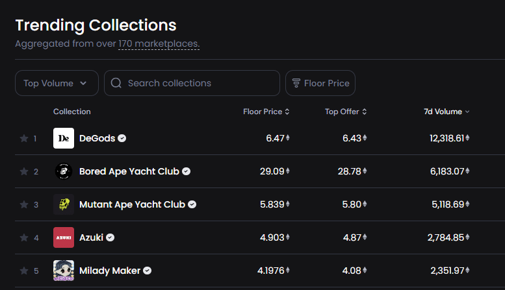
Task: Click the verified badge beside DeGods
Action: coord(122,138)
